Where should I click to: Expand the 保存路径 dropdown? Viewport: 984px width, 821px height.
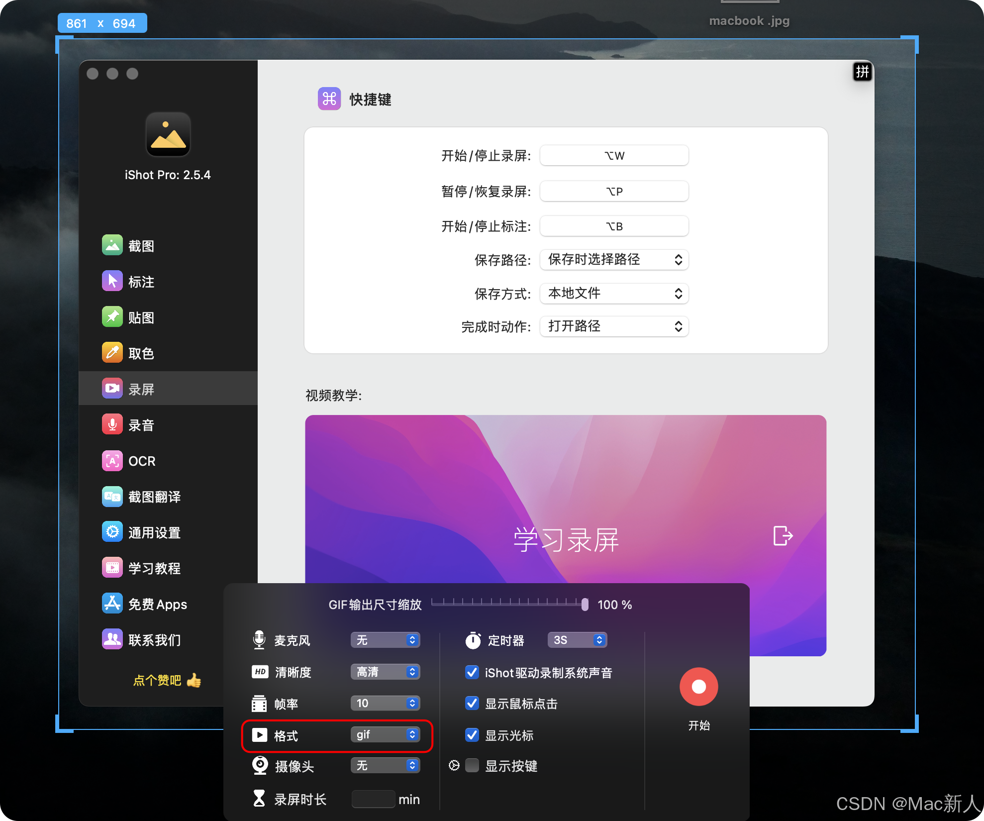pos(614,260)
